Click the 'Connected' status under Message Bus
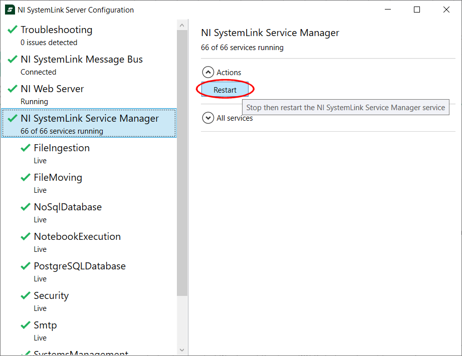This screenshot has width=462, height=356. pos(38,72)
